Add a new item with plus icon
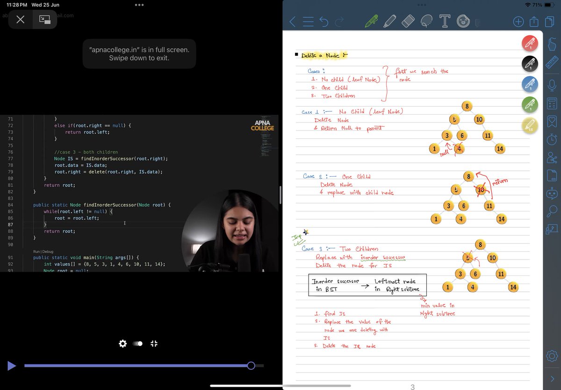The image size is (561, 390). [x=518, y=22]
